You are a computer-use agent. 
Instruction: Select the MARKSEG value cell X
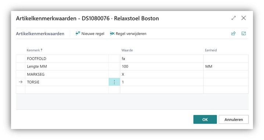tap(162, 74)
